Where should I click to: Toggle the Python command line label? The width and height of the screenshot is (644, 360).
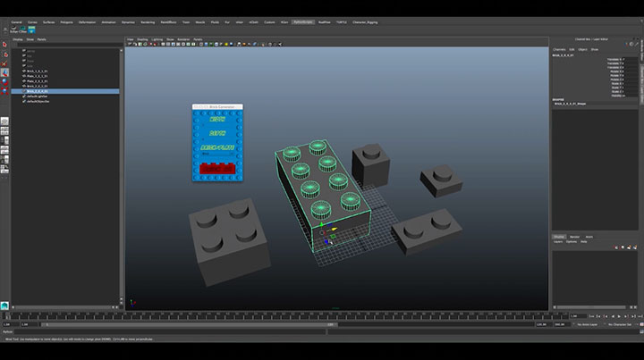pyautogui.click(x=7, y=331)
